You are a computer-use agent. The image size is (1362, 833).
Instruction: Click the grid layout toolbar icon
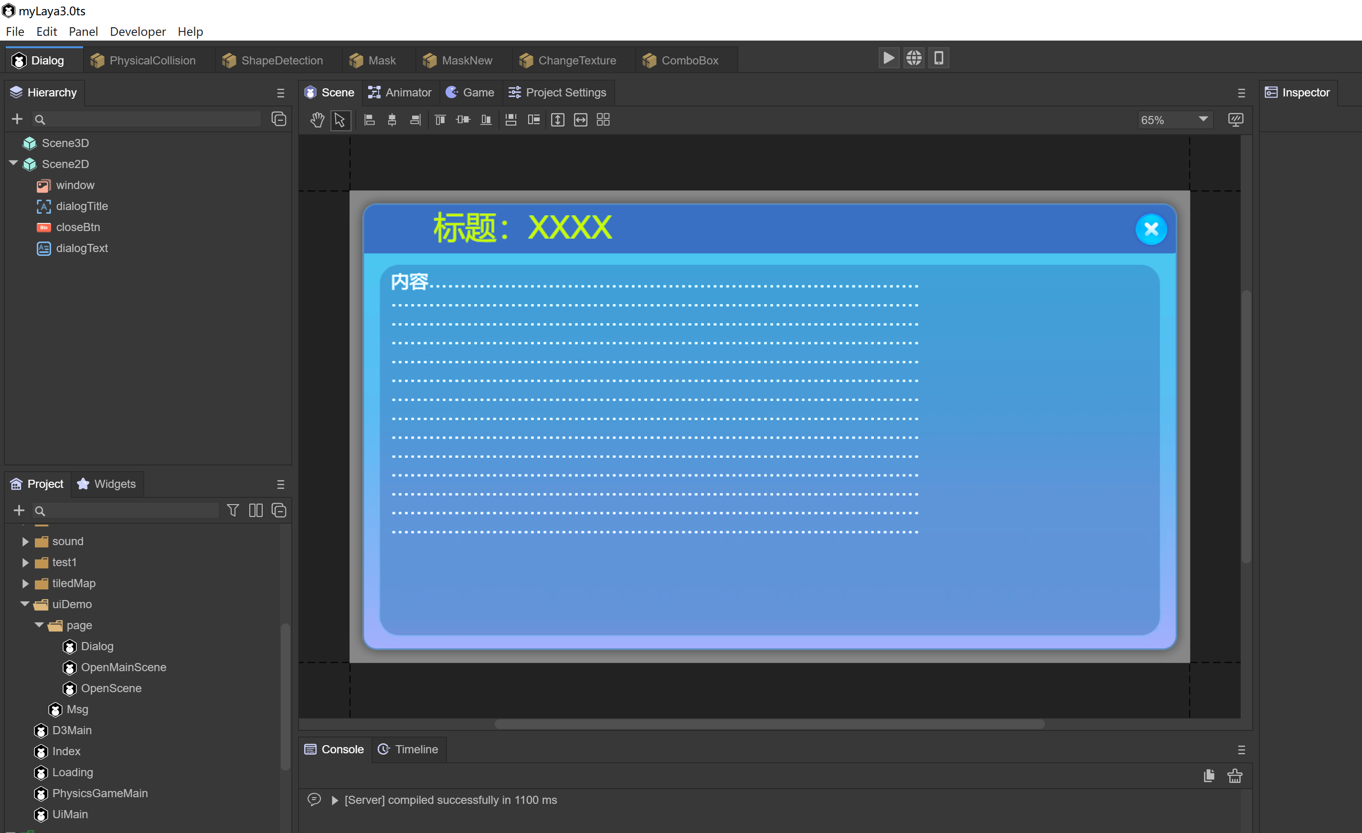click(603, 120)
